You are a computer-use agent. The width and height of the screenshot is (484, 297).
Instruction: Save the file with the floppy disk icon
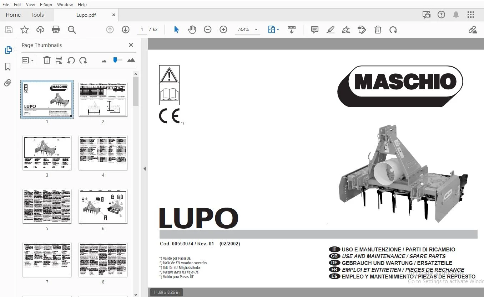click(x=9, y=30)
